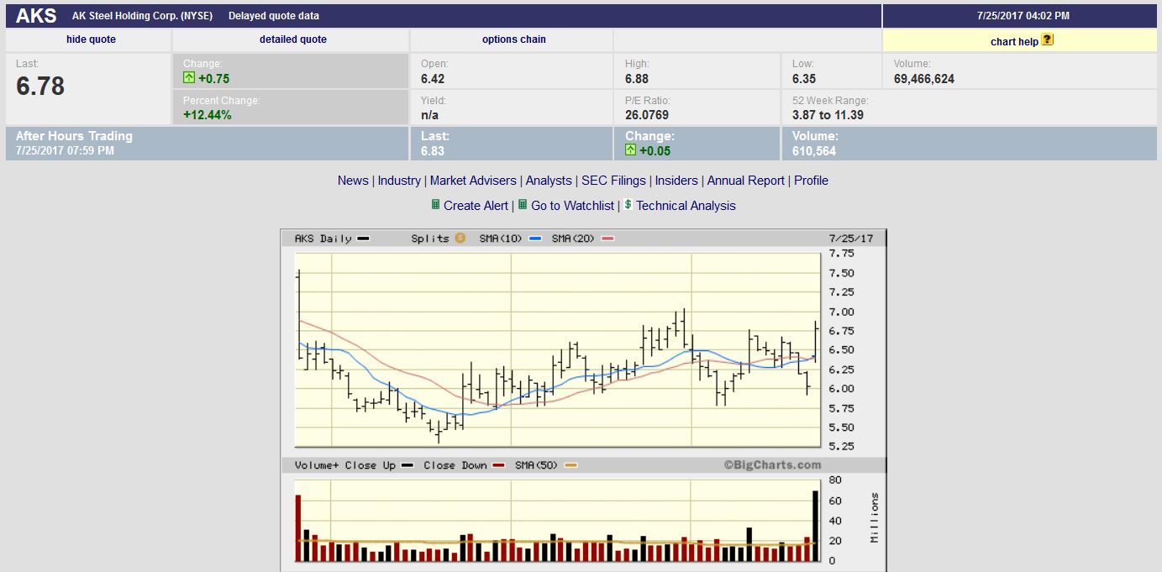
Task: Go to the Industry link
Action: 399,181
